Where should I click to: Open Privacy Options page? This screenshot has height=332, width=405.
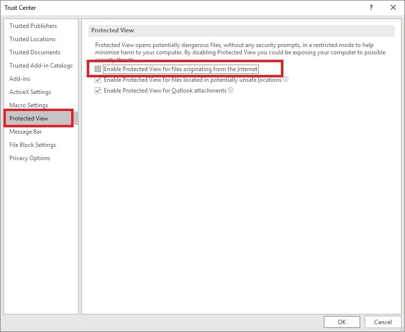[x=29, y=158]
